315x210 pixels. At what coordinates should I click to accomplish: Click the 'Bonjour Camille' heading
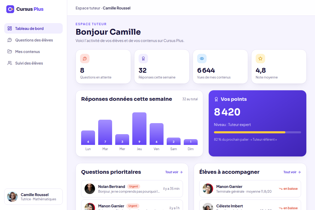(x=108, y=32)
